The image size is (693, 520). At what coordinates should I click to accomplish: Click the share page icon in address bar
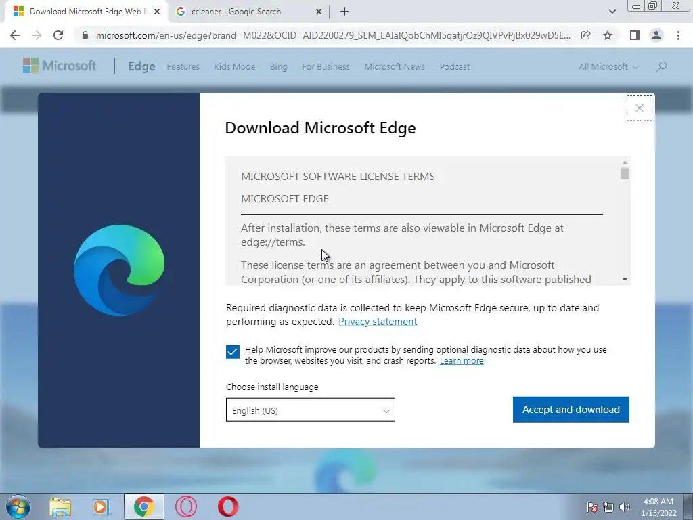(x=585, y=35)
